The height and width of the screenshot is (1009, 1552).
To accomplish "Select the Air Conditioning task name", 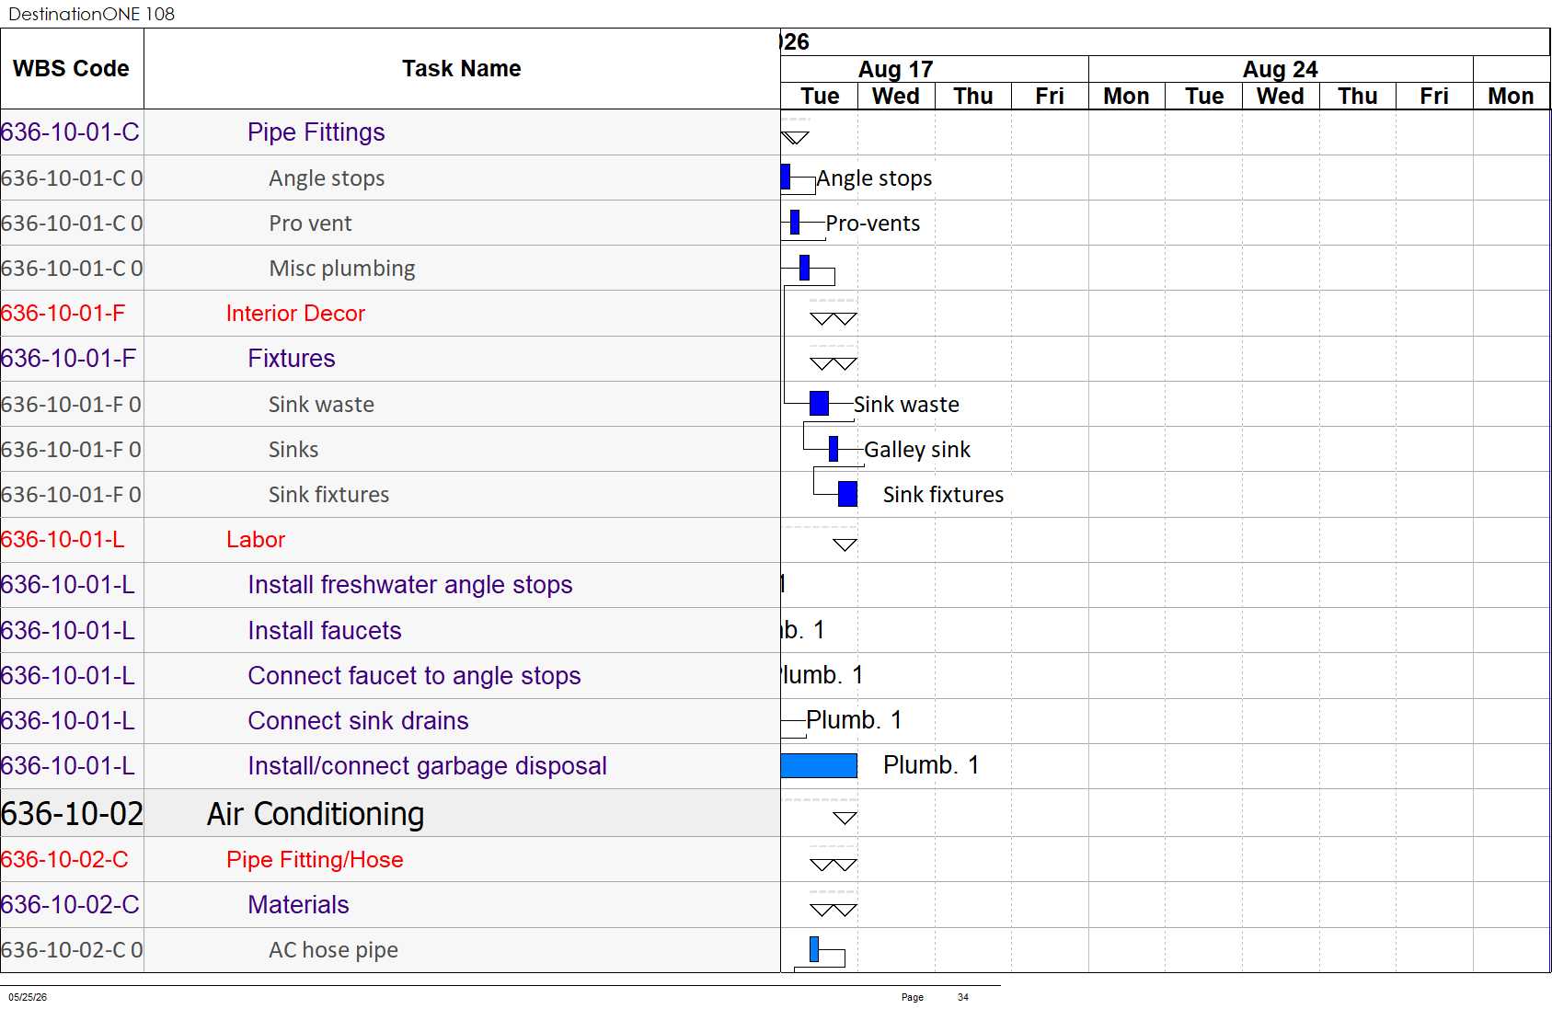I will [316, 814].
